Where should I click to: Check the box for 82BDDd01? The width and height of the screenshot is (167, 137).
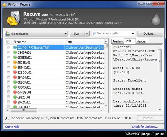pyautogui.click(x=9, y=72)
